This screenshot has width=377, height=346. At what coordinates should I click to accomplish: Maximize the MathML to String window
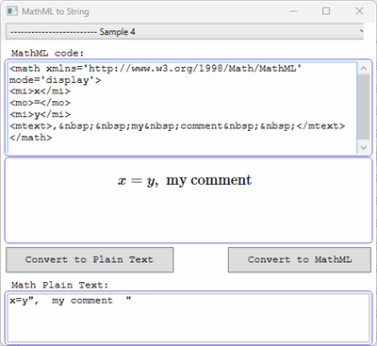coord(326,11)
